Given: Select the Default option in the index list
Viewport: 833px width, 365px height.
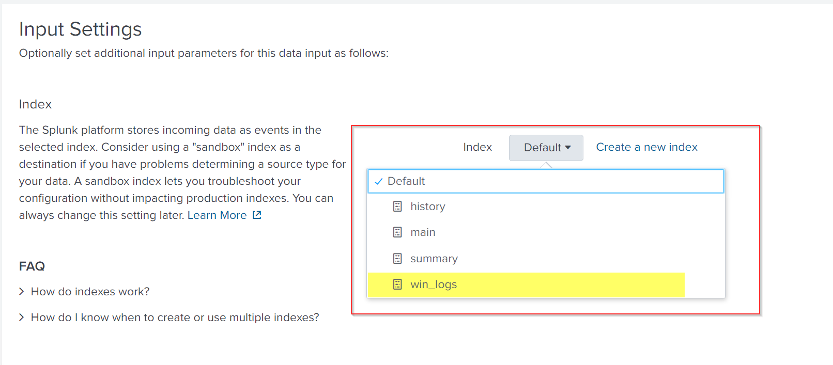Looking at the screenshot, I should click(546, 181).
